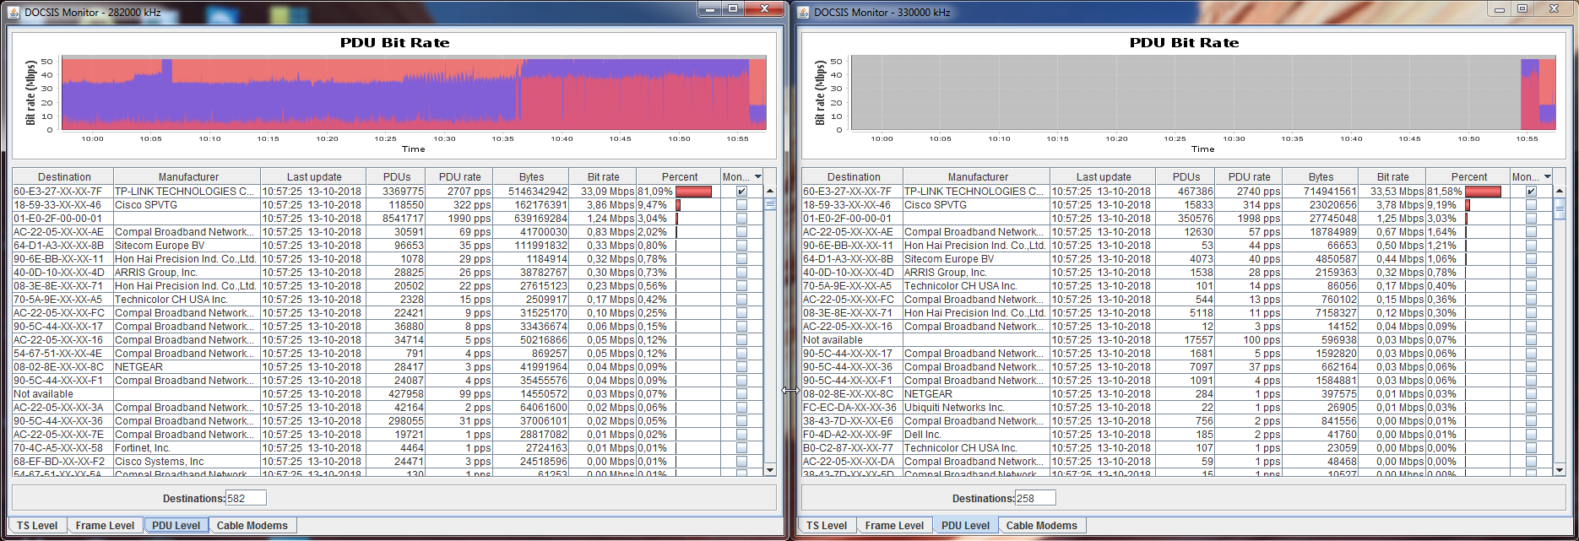
Task: Sort by PDU rate in 282000 kHz window
Action: [x=460, y=177]
